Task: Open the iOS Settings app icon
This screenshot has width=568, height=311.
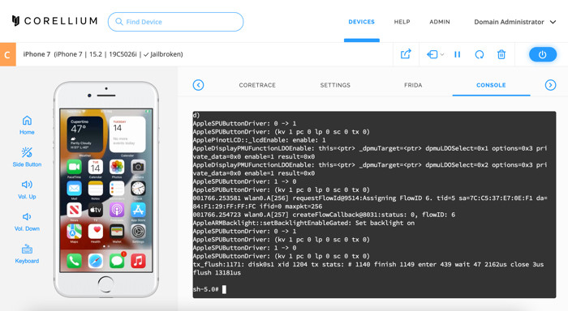Action: (138, 232)
